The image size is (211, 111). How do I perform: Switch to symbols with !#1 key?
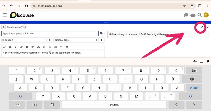tap(35, 105)
